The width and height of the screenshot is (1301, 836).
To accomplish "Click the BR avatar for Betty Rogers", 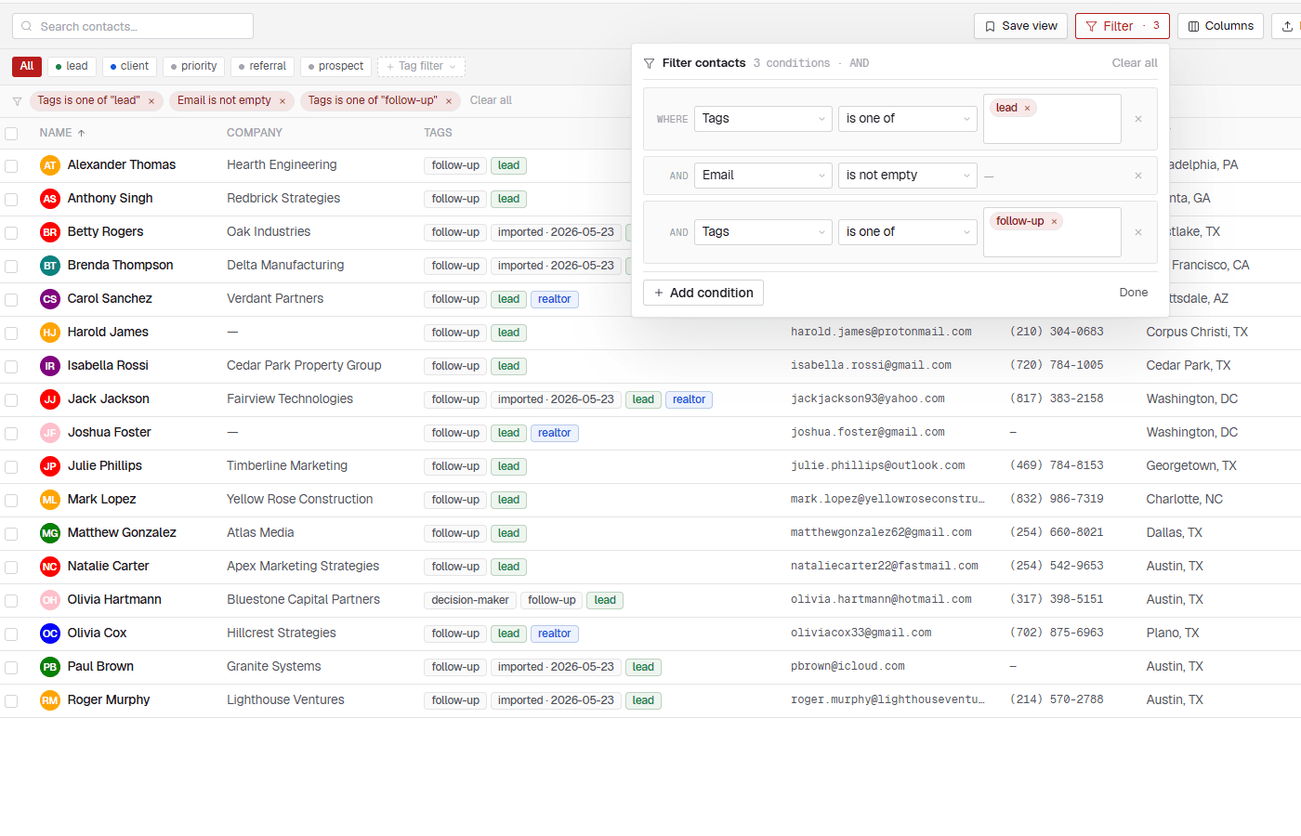I will click(50, 232).
